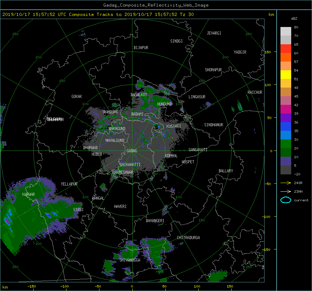The height and width of the screenshot is (291, 312).
Task: Select the yellow 51-54 dBZ swatch
Action: 286,75
